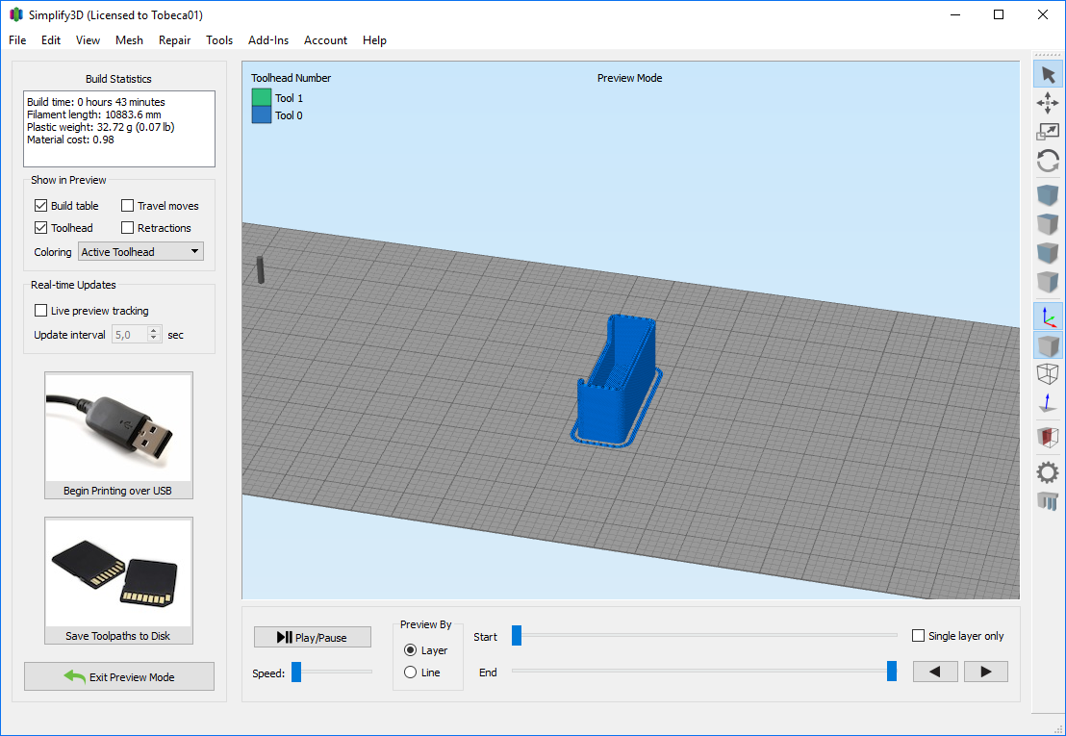Enable Live preview tracking
Screen dimensions: 1066x736
[41, 311]
